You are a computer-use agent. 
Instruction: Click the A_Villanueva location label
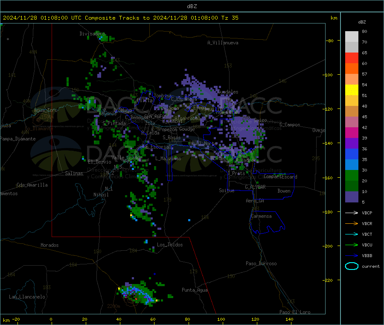point(223,43)
